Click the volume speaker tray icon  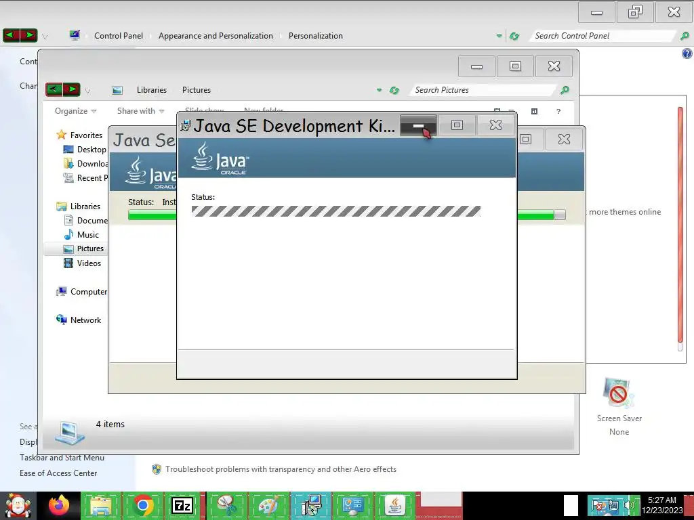tap(629, 505)
